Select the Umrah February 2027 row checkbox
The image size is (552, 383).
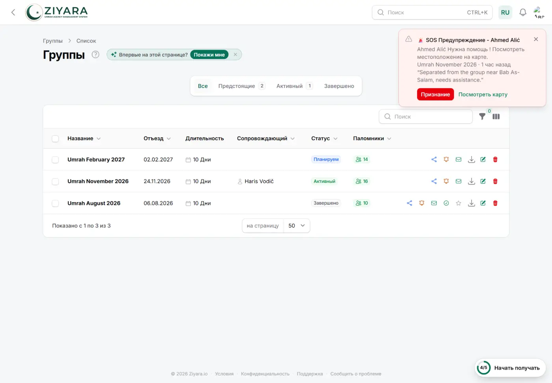(55, 160)
